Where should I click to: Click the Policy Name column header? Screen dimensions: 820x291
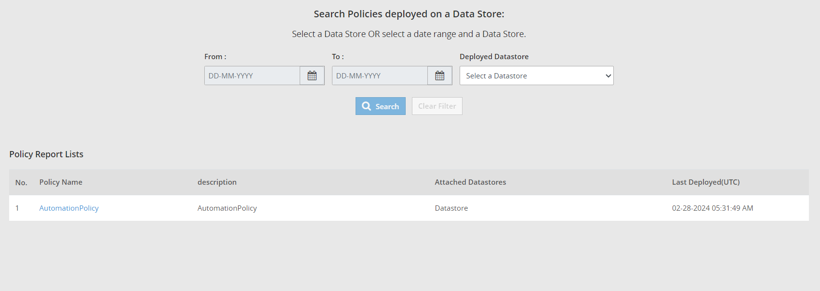pos(61,182)
